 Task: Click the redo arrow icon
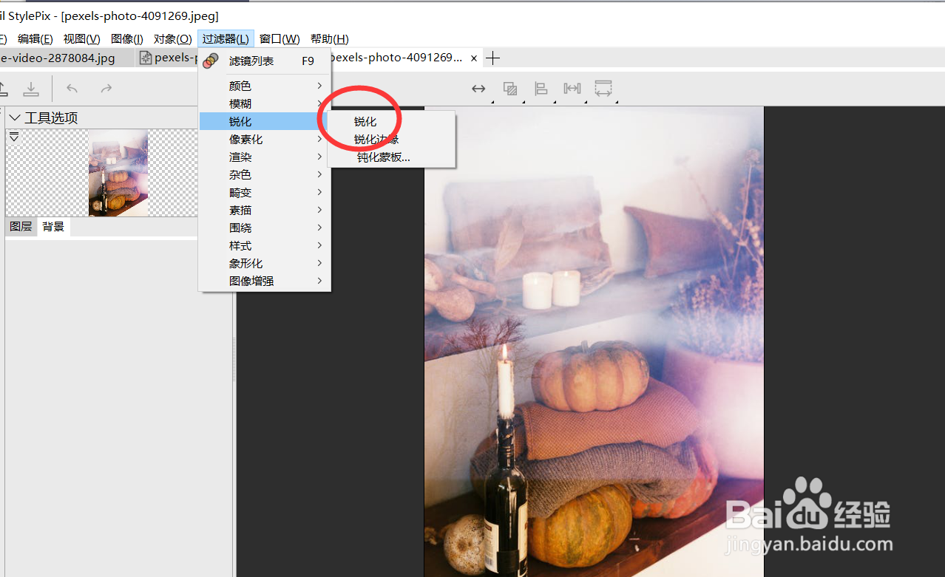[x=106, y=89]
